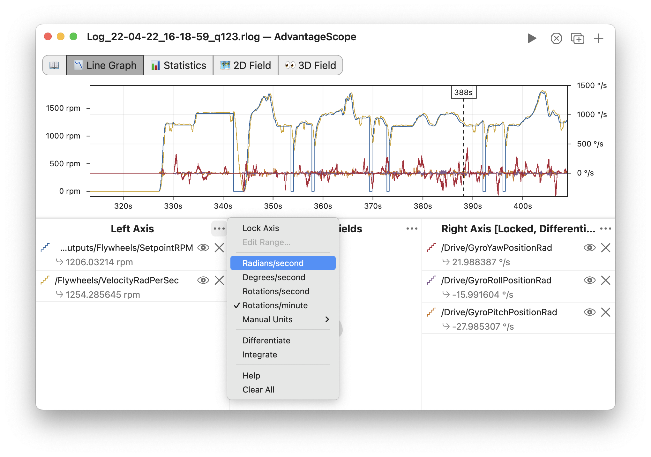This screenshot has width=651, height=457.
Task: Click the Right Axis header title
Action: click(518, 228)
